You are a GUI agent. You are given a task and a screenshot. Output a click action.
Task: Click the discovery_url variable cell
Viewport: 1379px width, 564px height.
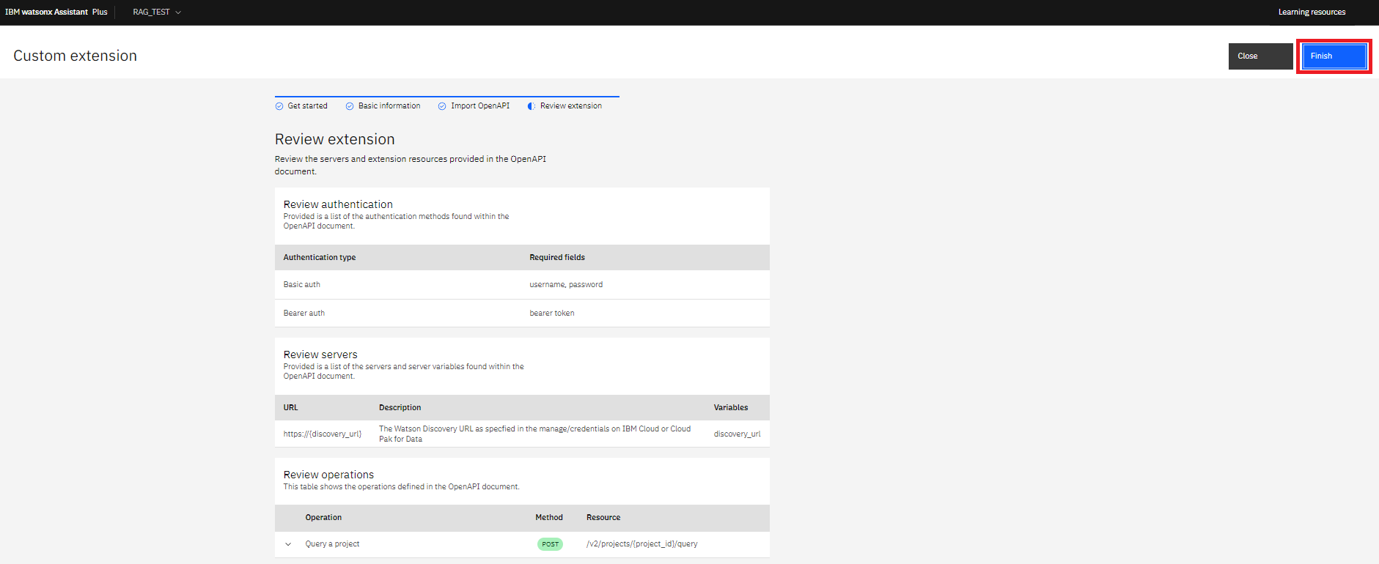click(x=737, y=434)
